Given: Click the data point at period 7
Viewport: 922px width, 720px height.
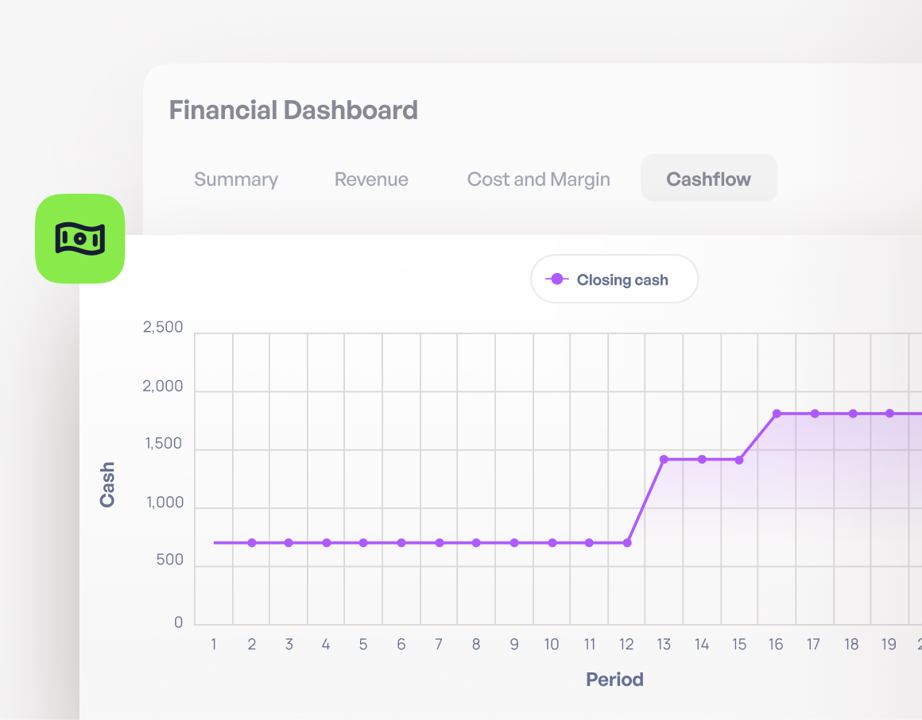Looking at the screenshot, I should click(x=440, y=543).
